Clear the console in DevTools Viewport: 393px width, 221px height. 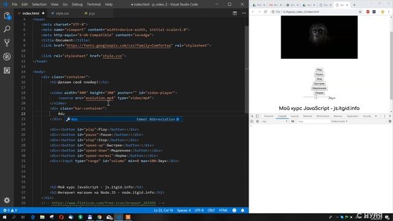[x=257, y=122]
